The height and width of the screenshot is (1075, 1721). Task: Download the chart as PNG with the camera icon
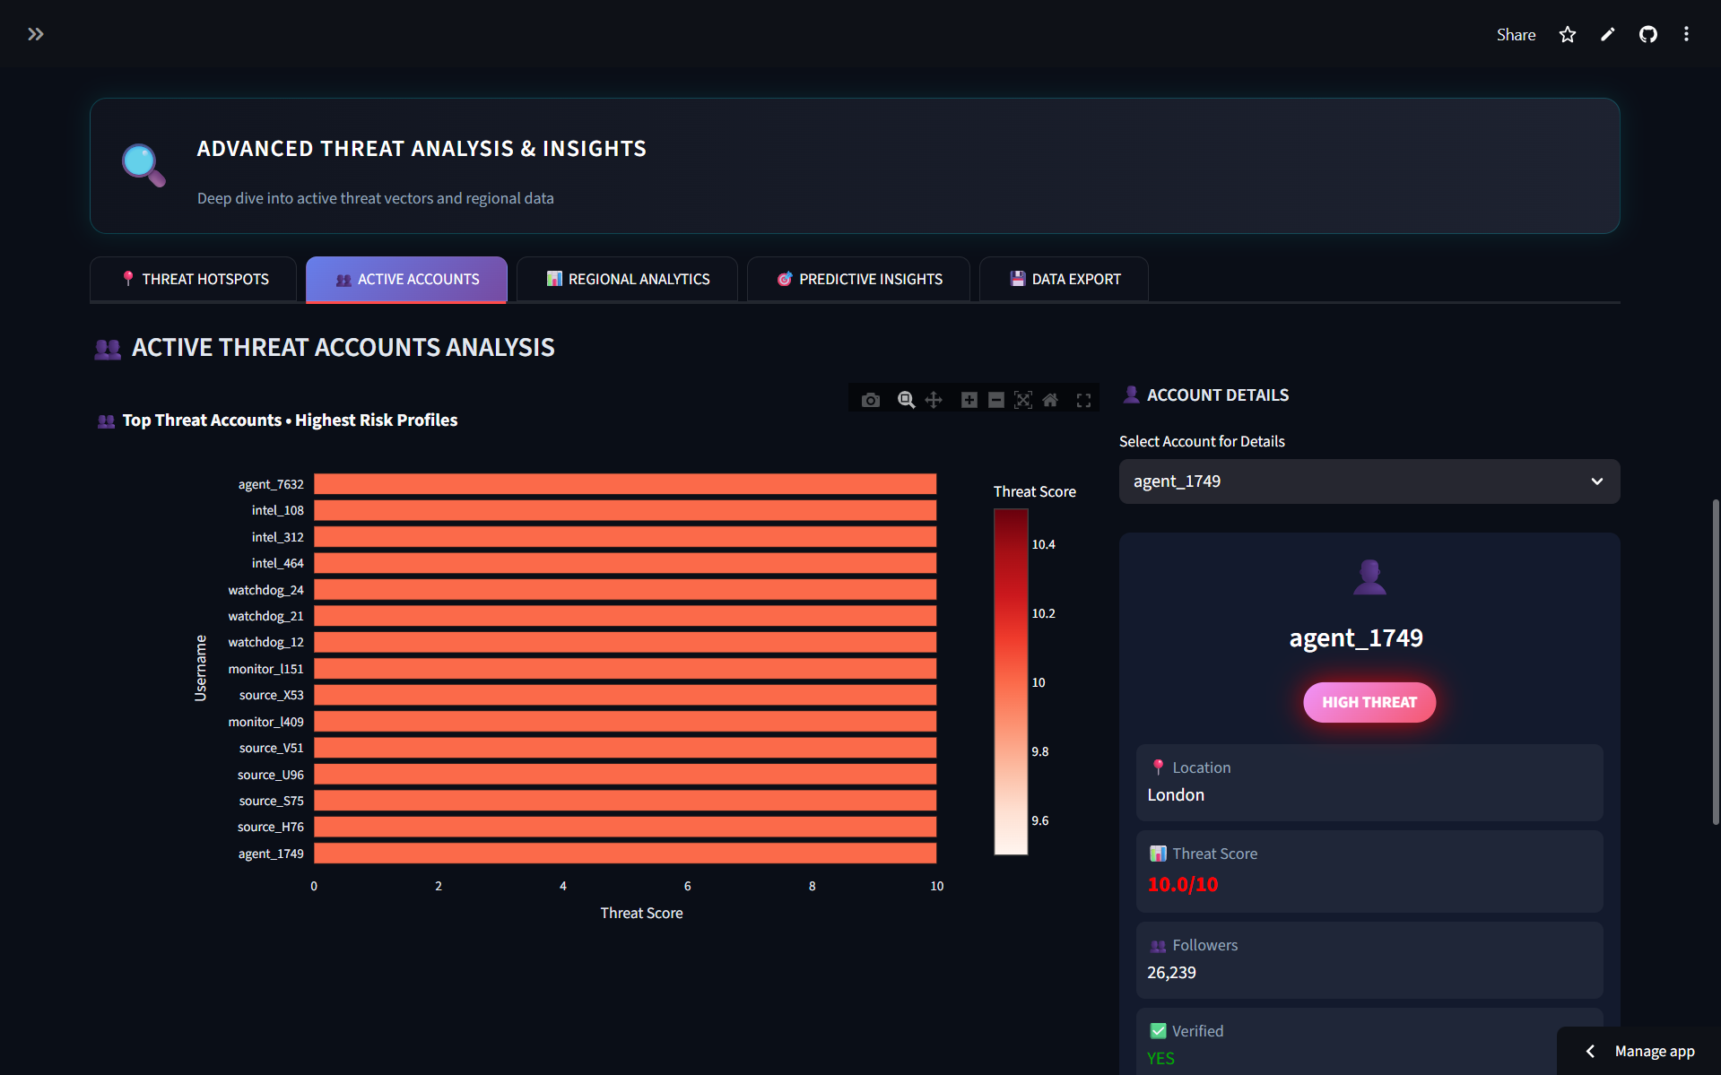point(871,400)
